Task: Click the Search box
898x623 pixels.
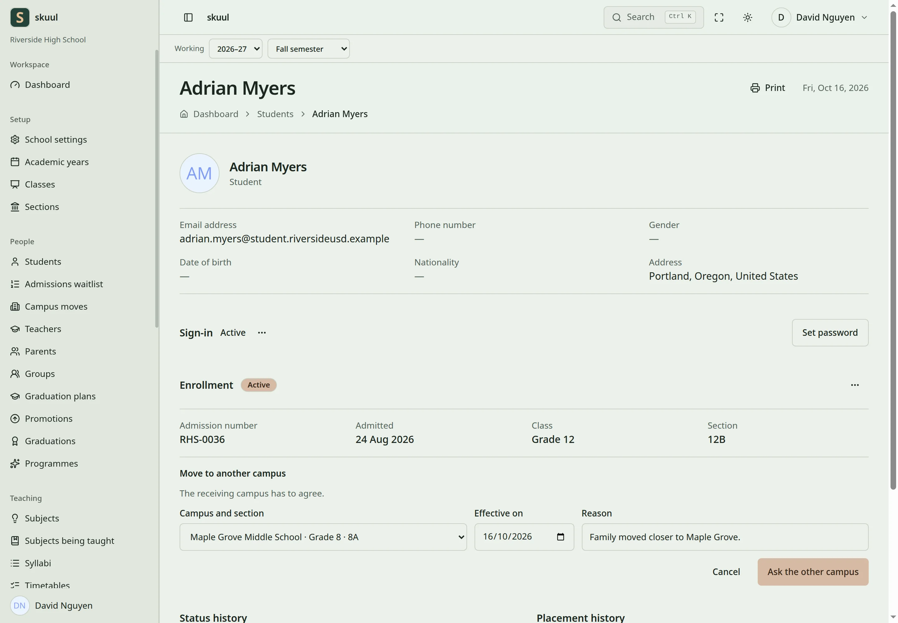Action: [653, 17]
